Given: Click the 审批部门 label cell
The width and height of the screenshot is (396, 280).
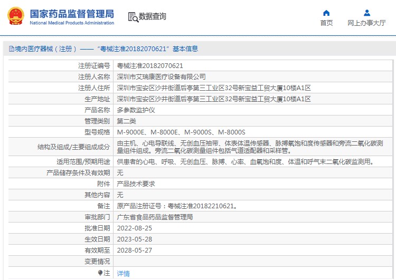Looking at the screenshot, I should point(61,217).
